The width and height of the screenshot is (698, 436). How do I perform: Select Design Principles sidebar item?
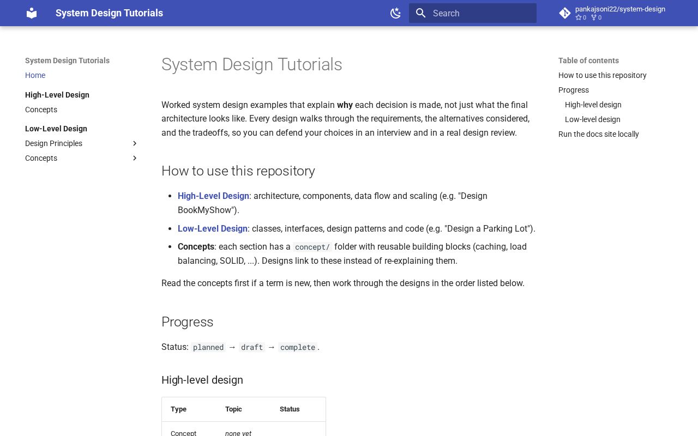pos(53,143)
